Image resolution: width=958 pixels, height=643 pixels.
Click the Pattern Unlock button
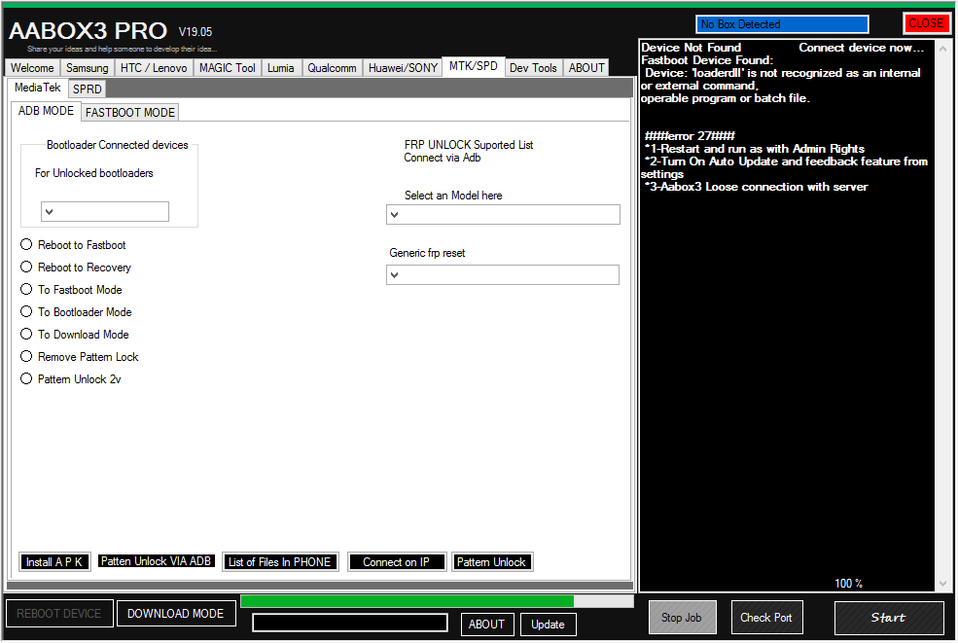click(x=492, y=561)
